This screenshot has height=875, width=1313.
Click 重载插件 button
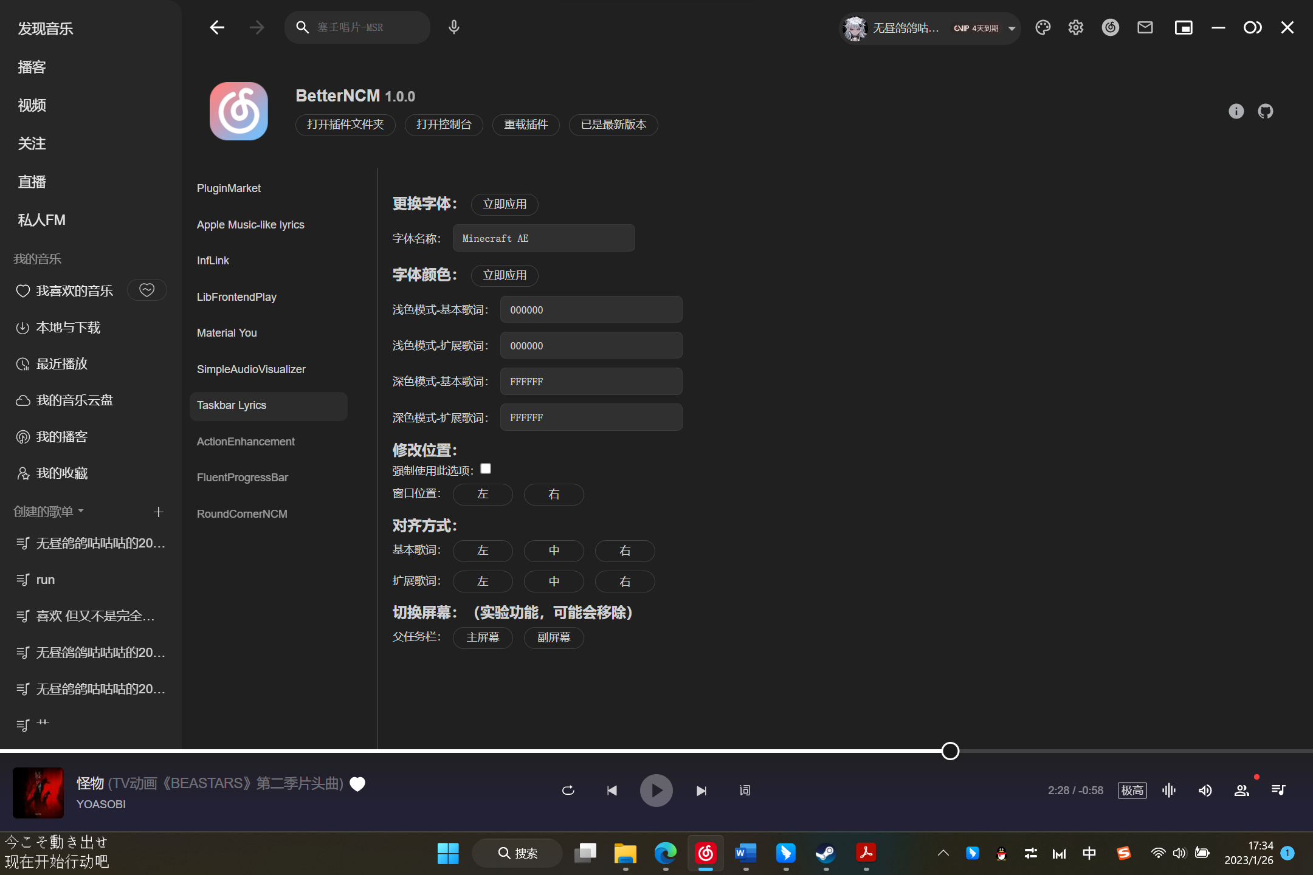526,125
